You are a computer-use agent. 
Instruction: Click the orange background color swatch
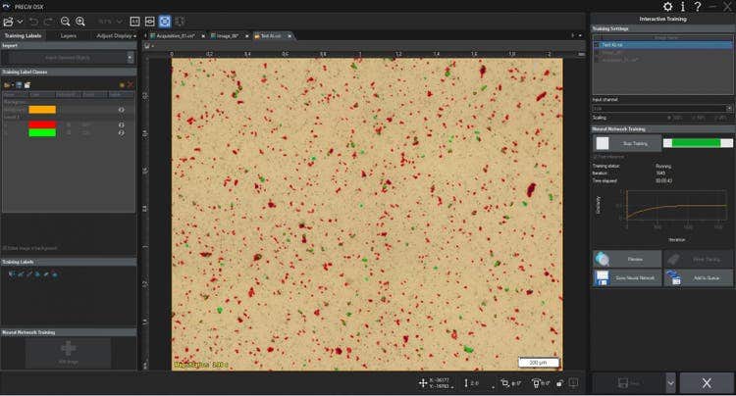coord(42,110)
